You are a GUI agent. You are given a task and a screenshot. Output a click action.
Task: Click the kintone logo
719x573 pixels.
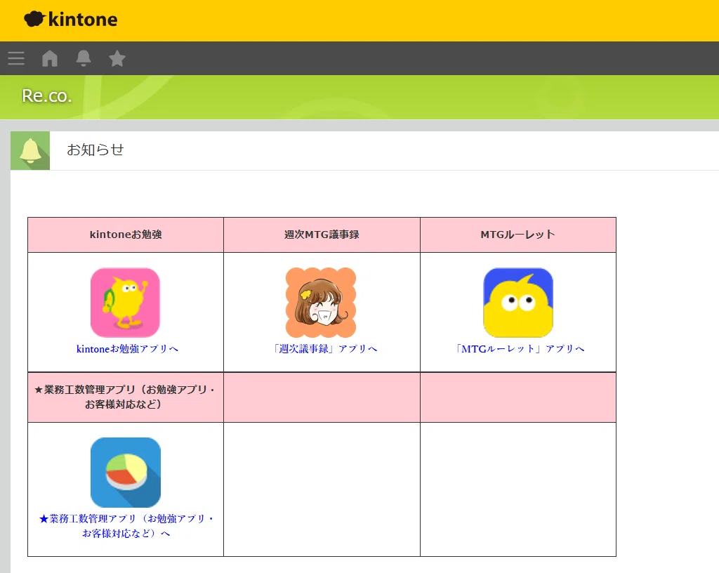click(71, 20)
